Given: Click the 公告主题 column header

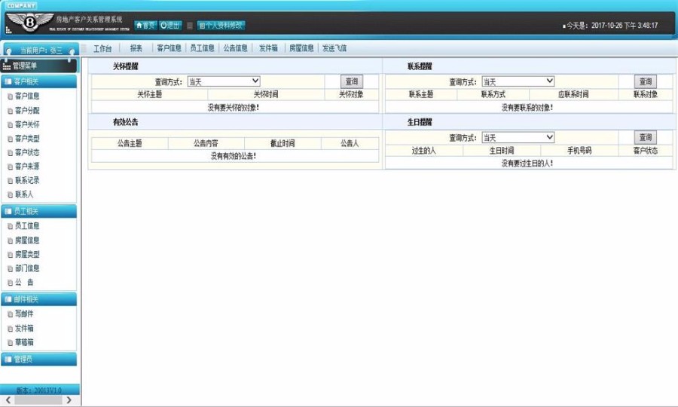Looking at the screenshot, I should (130, 143).
